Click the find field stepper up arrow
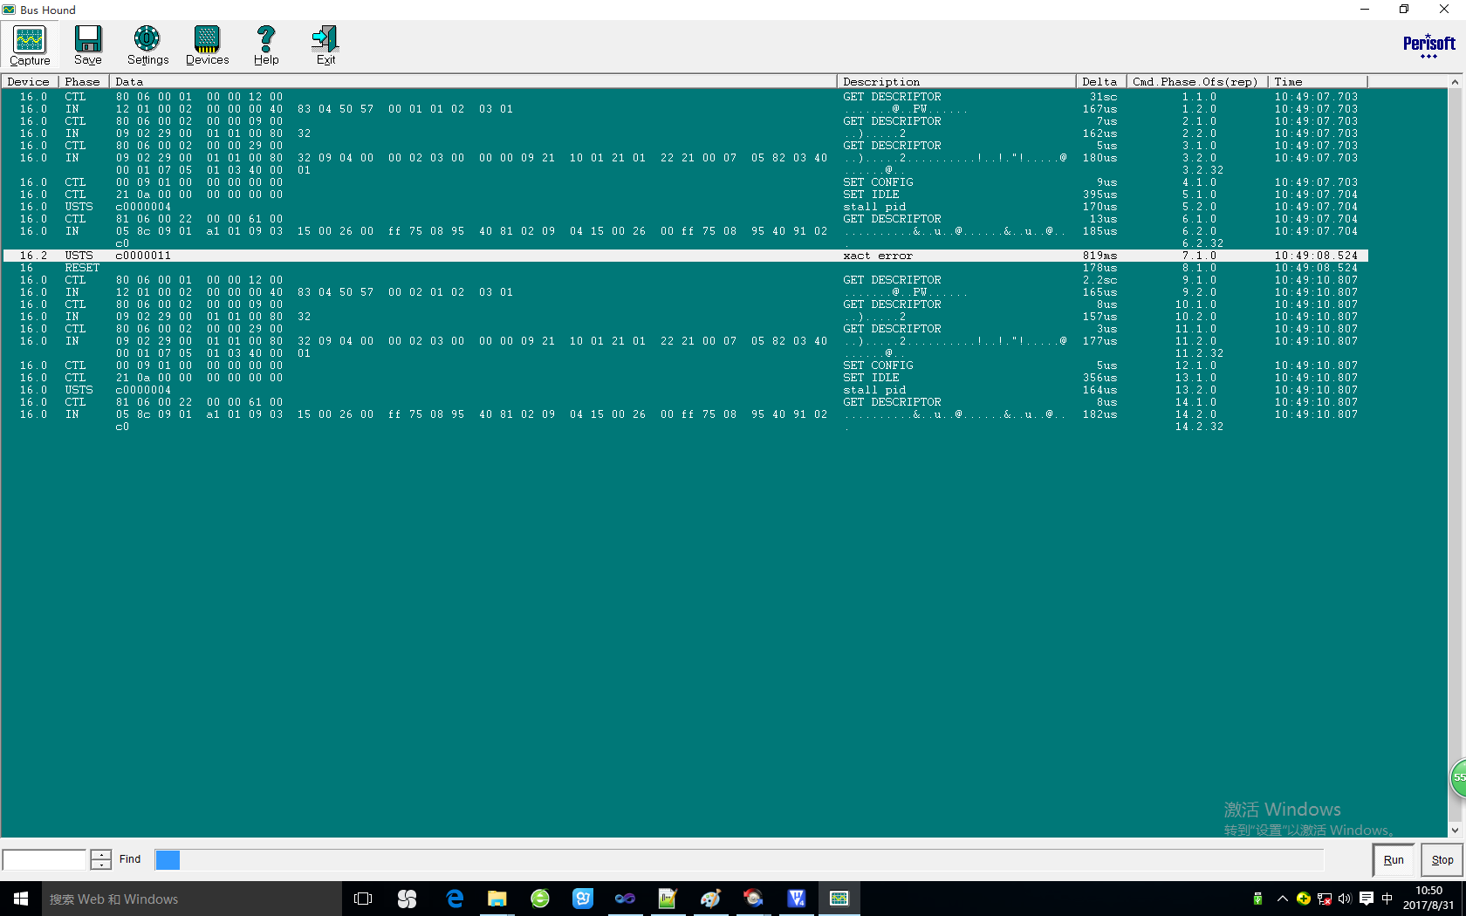Viewport: 1466px width, 916px height. point(101,855)
